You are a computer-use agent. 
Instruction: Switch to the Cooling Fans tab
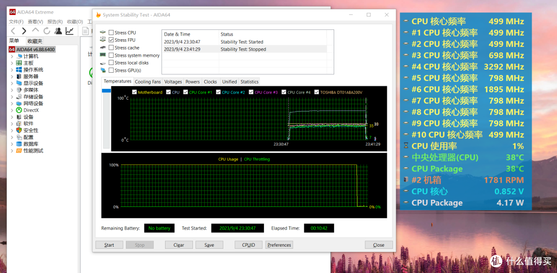click(x=148, y=82)
